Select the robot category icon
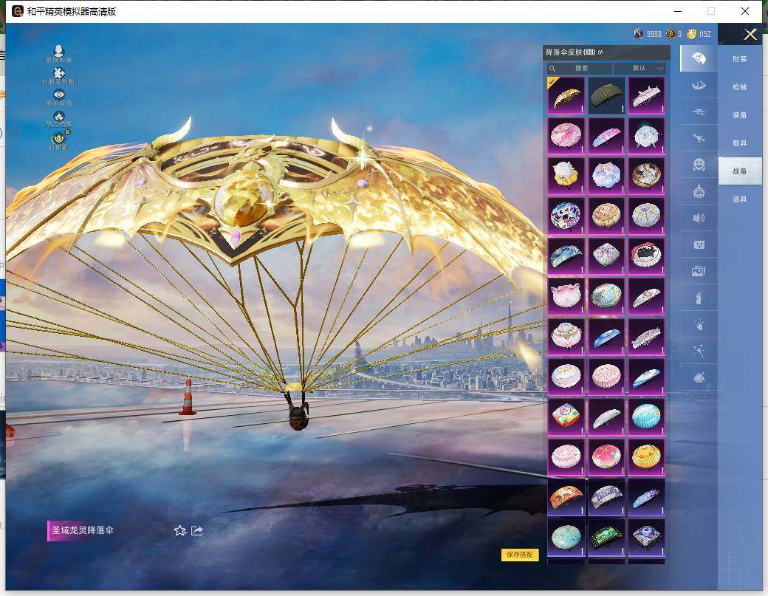 coord(699,191)
